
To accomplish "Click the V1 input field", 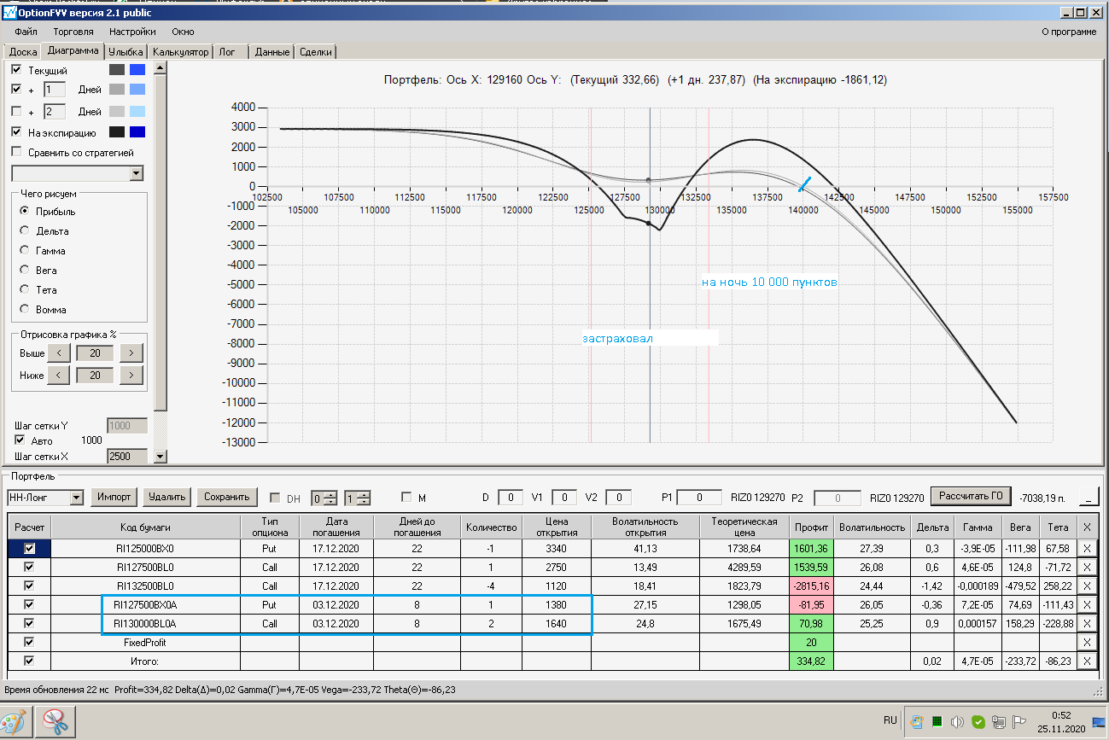I will (x=564, y=498).
